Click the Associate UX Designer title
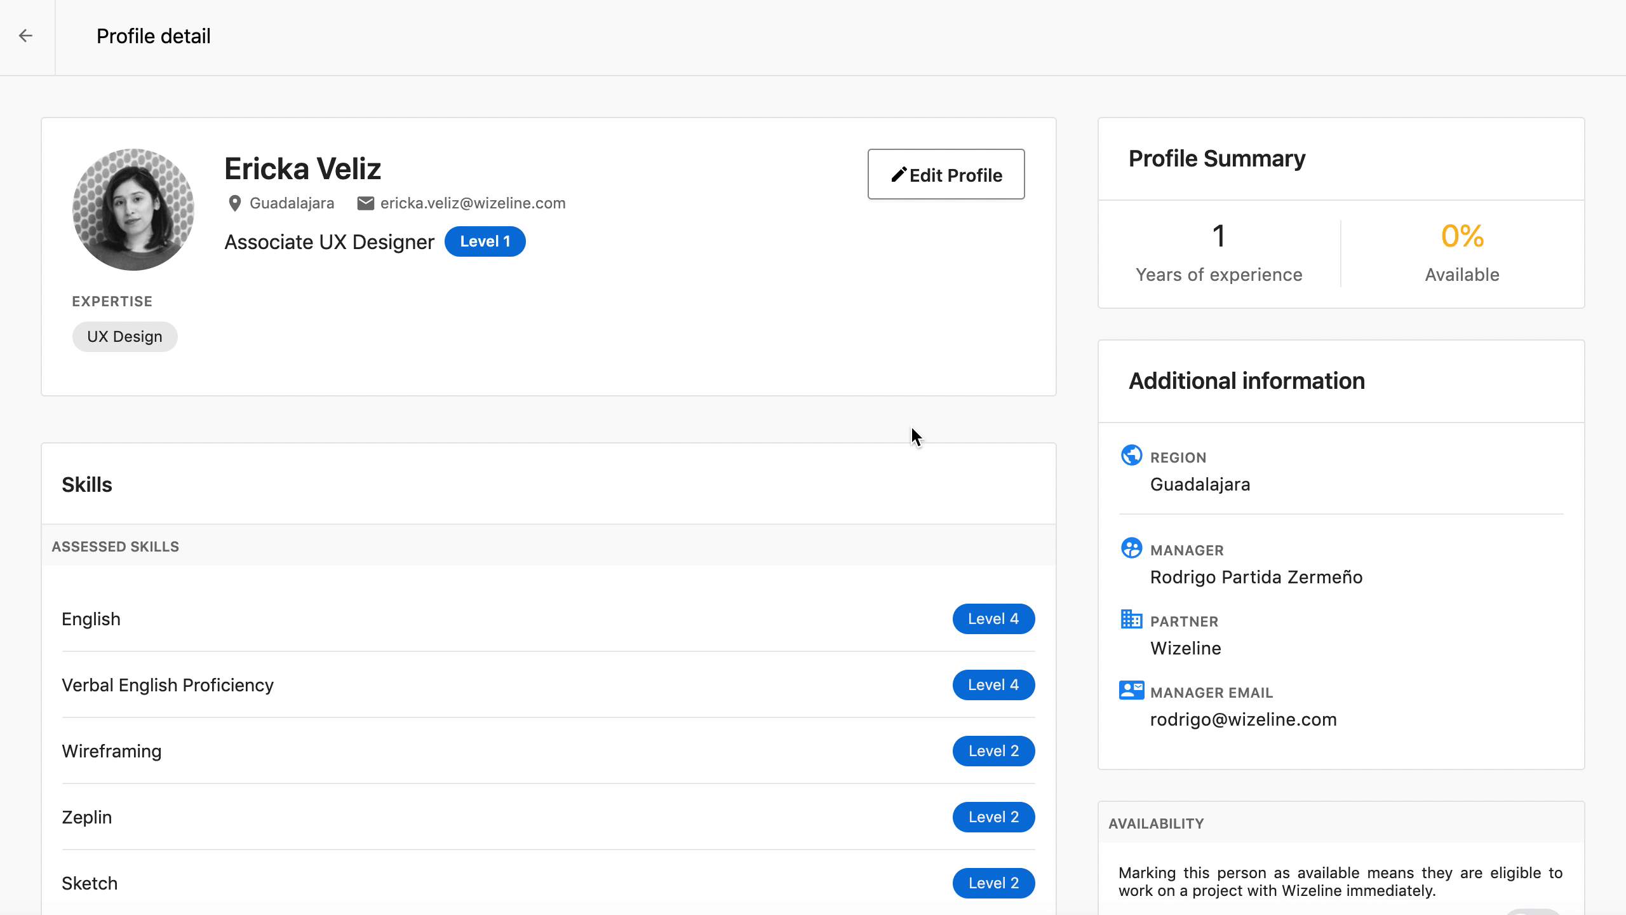This screenshot has width=1626, height=915. pos(329,242)
